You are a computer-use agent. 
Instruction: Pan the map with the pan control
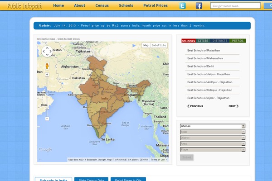[x=47, y=51]
